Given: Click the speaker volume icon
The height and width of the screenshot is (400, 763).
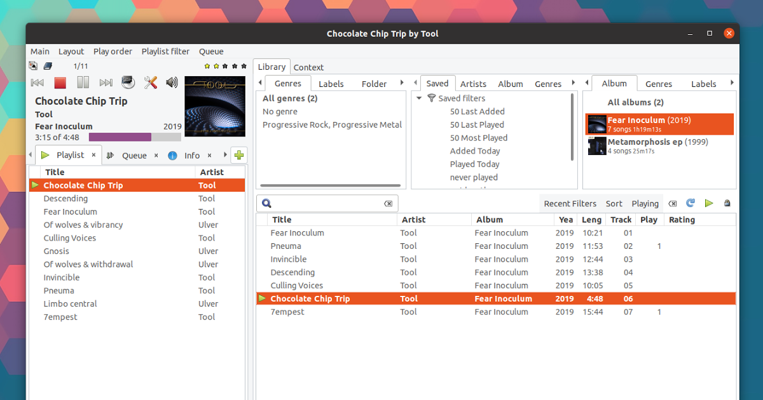Looking at the screenshot, I should click(172, 83).
